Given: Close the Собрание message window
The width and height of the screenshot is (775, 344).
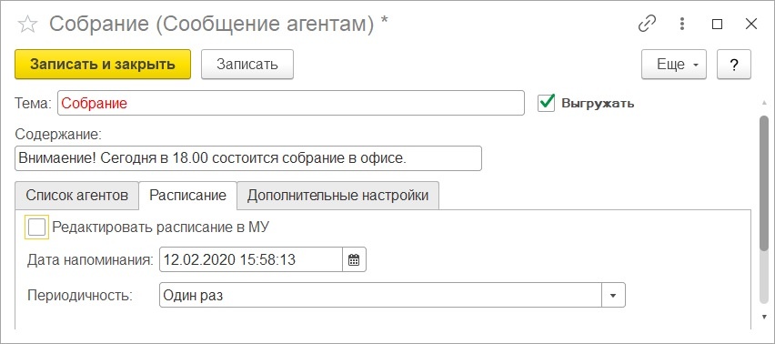Looking at the screenshot, I should coord(750,24).
